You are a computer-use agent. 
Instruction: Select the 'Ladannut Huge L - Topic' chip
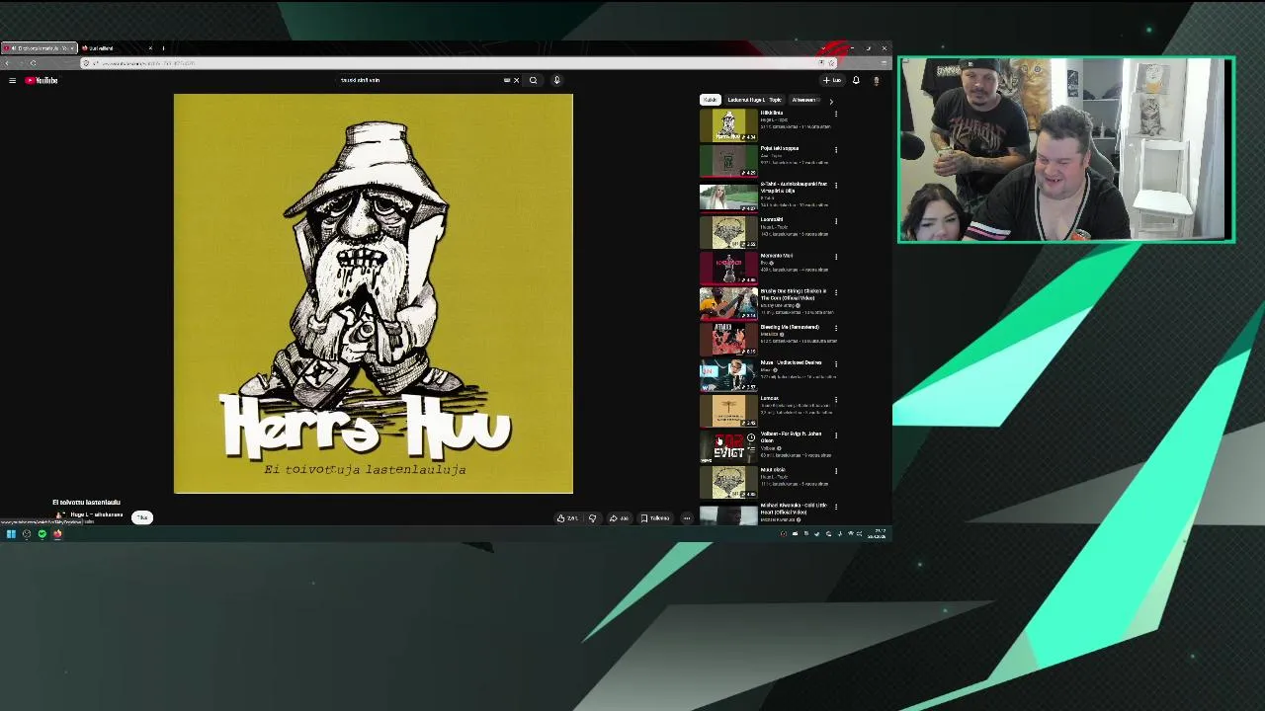coord(754,100)
